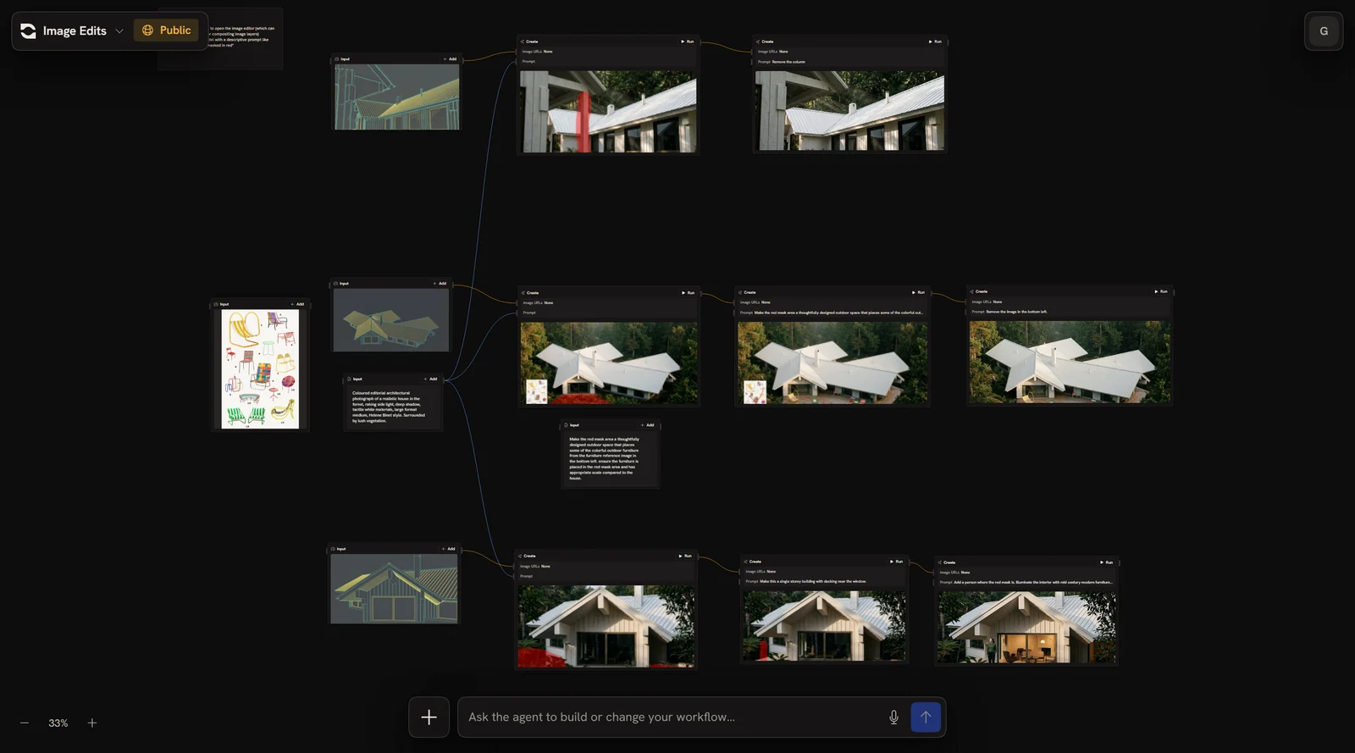Image resolution: width=1355 pixels, height=753 pixels.
Task: Click Add on the text Input node below the aerial roof
Action: (x=647, y=425)
